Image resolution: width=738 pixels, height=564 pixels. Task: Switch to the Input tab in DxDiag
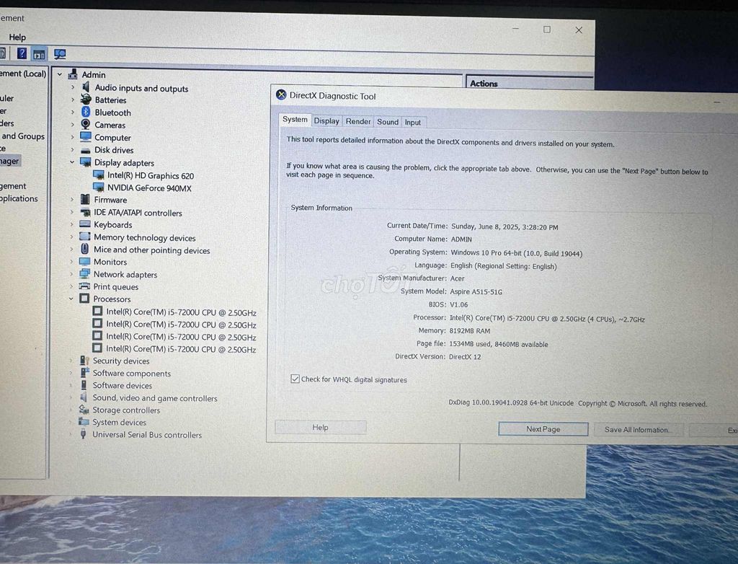[413, 123]
